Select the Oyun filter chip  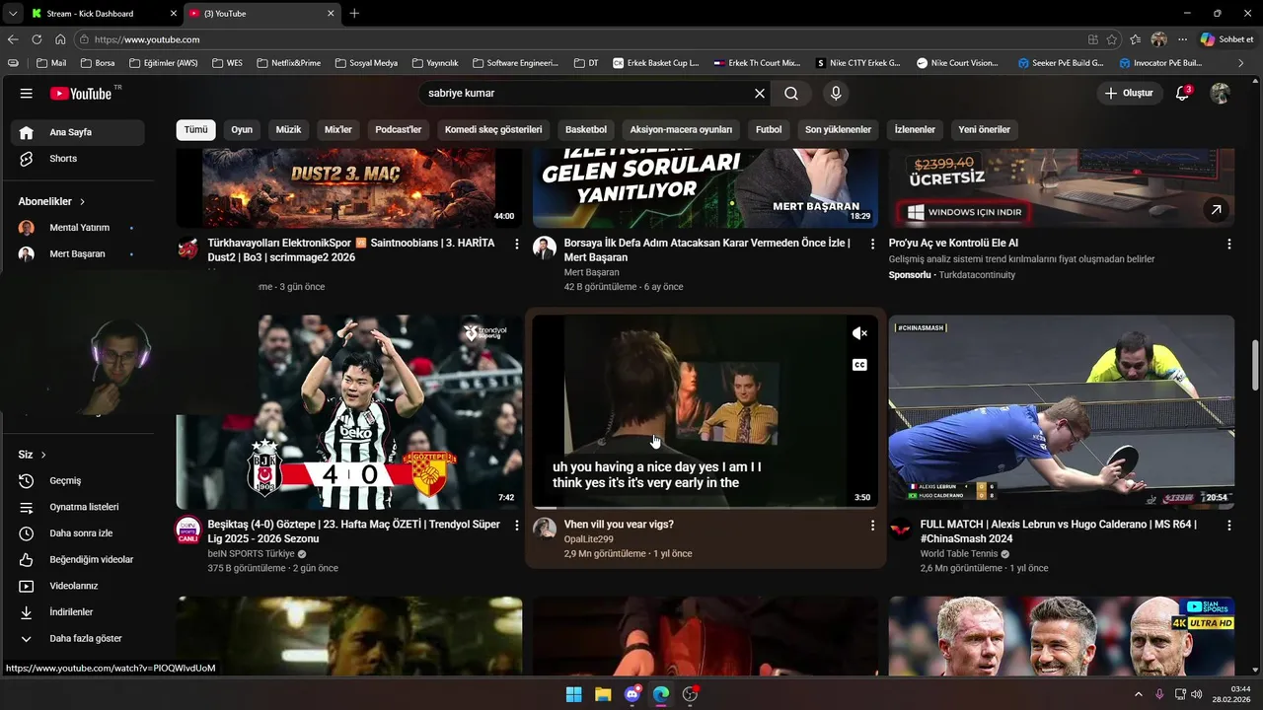click(x=242, y=129)
